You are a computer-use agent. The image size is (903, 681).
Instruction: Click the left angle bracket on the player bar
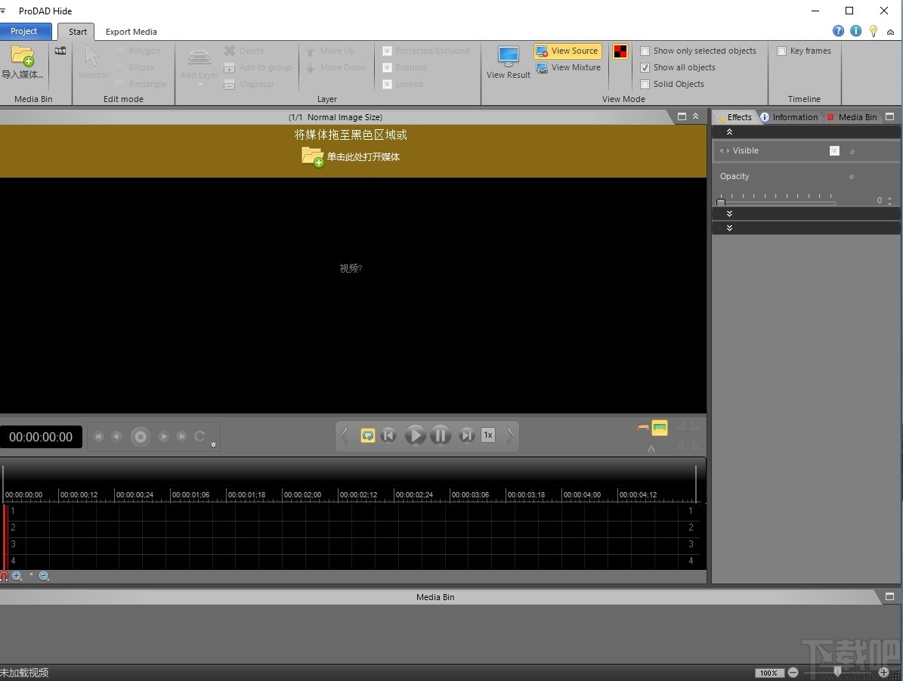[345, 435]
